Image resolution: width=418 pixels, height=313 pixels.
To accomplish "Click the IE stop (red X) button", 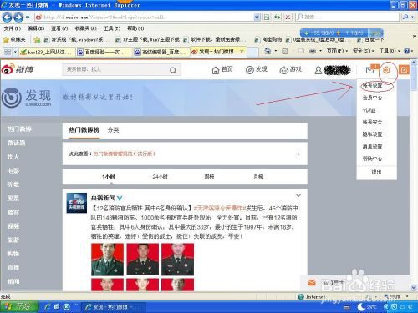I will click(x=288, y=18).
